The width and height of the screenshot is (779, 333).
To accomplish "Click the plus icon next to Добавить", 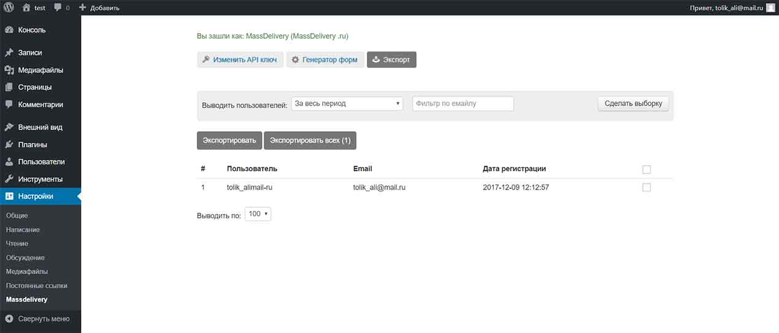I will pyautogui.click(x=83, y=8).
